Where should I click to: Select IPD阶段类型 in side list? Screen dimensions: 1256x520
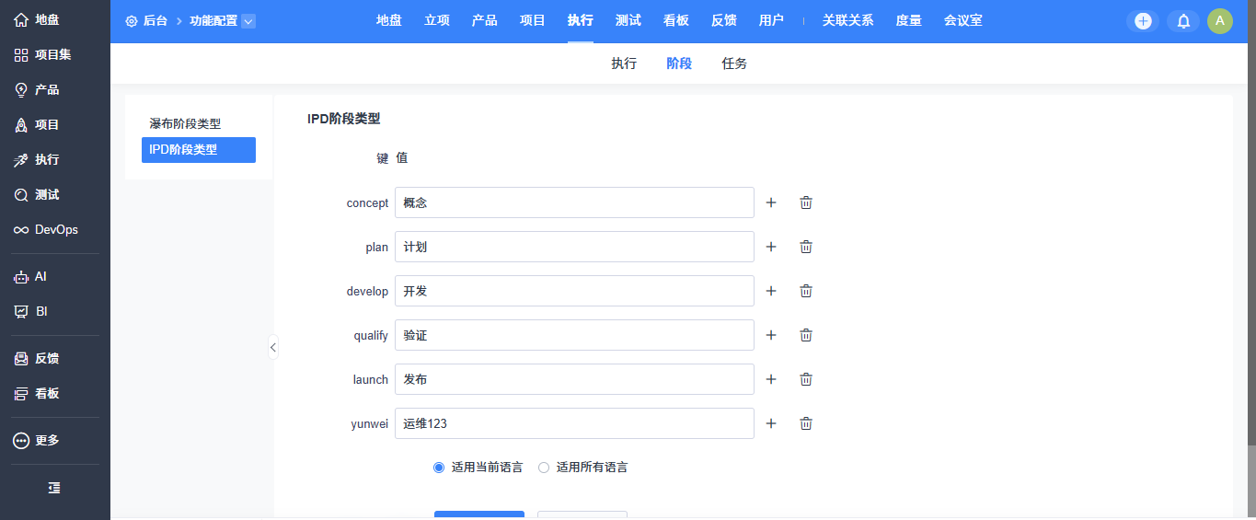[199, 150]
